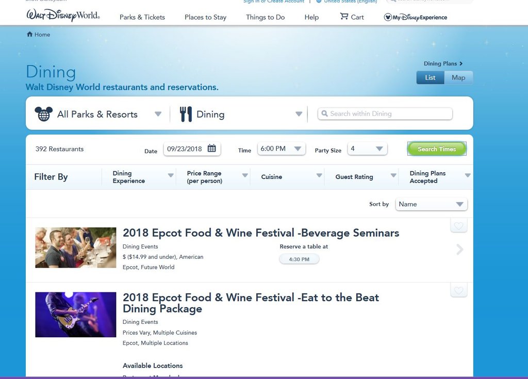
Task: Click the Mickey globe All Parks icon
Action: click(43, 114)
